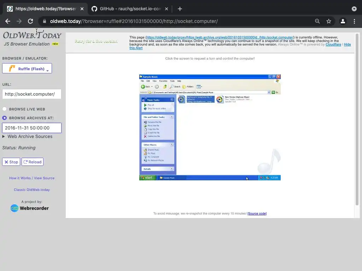Open a new browser tab

180,9
